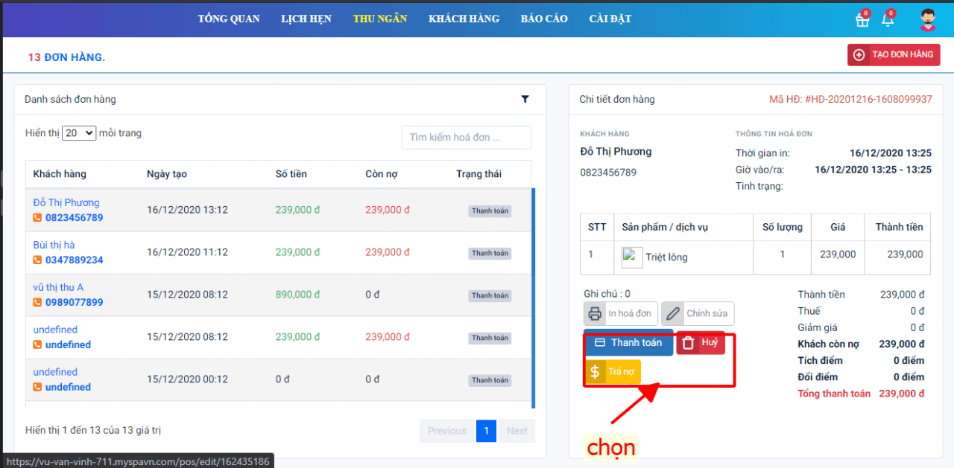Click the yellow Trả nợ button

pos(613,371)
